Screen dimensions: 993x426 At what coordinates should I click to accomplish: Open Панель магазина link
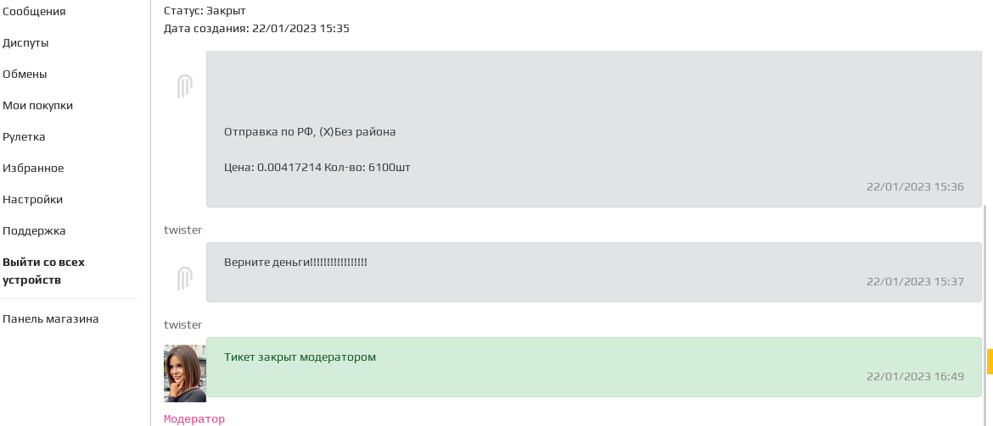[51, 318]
